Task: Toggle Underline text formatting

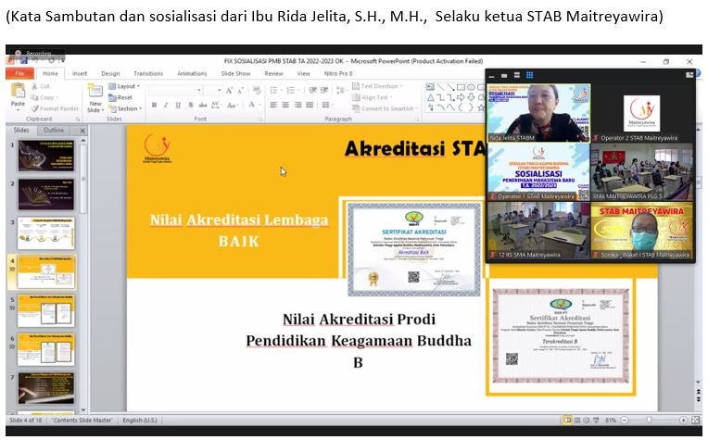Action: pos(177,106)
